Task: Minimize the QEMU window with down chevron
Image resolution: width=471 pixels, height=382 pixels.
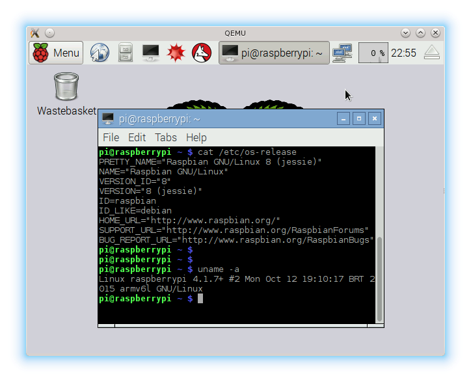Action: pyautogui.click(x=405, y=33)
